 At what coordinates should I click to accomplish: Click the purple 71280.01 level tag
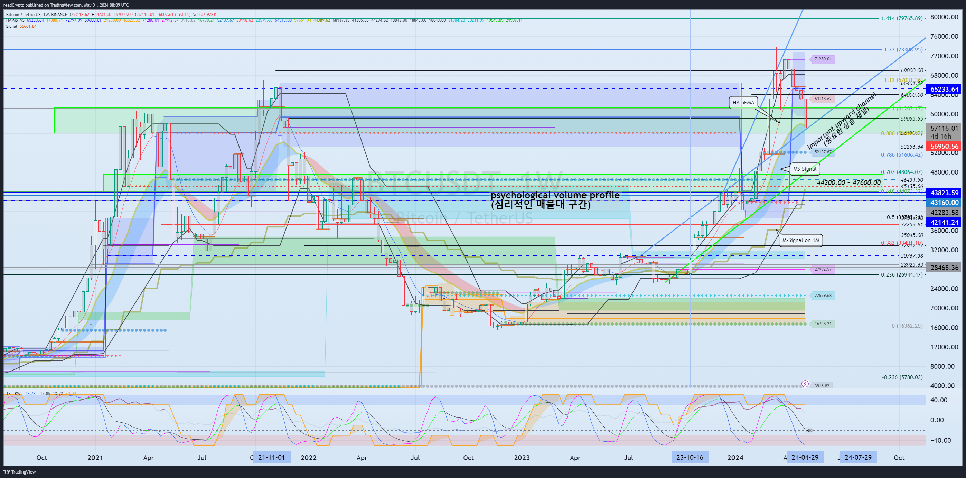[822, 59]
